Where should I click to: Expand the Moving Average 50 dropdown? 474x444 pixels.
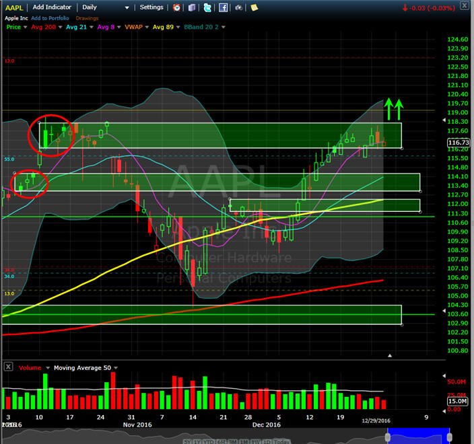[116, 368]
